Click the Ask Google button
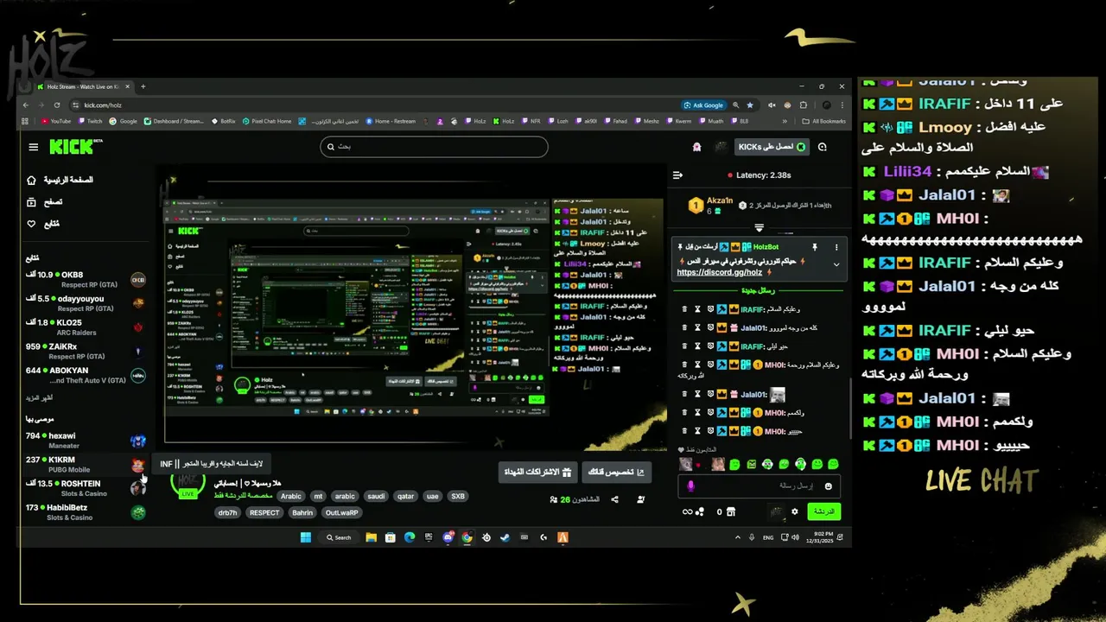 pyautogui.click(x=703, y=105)
